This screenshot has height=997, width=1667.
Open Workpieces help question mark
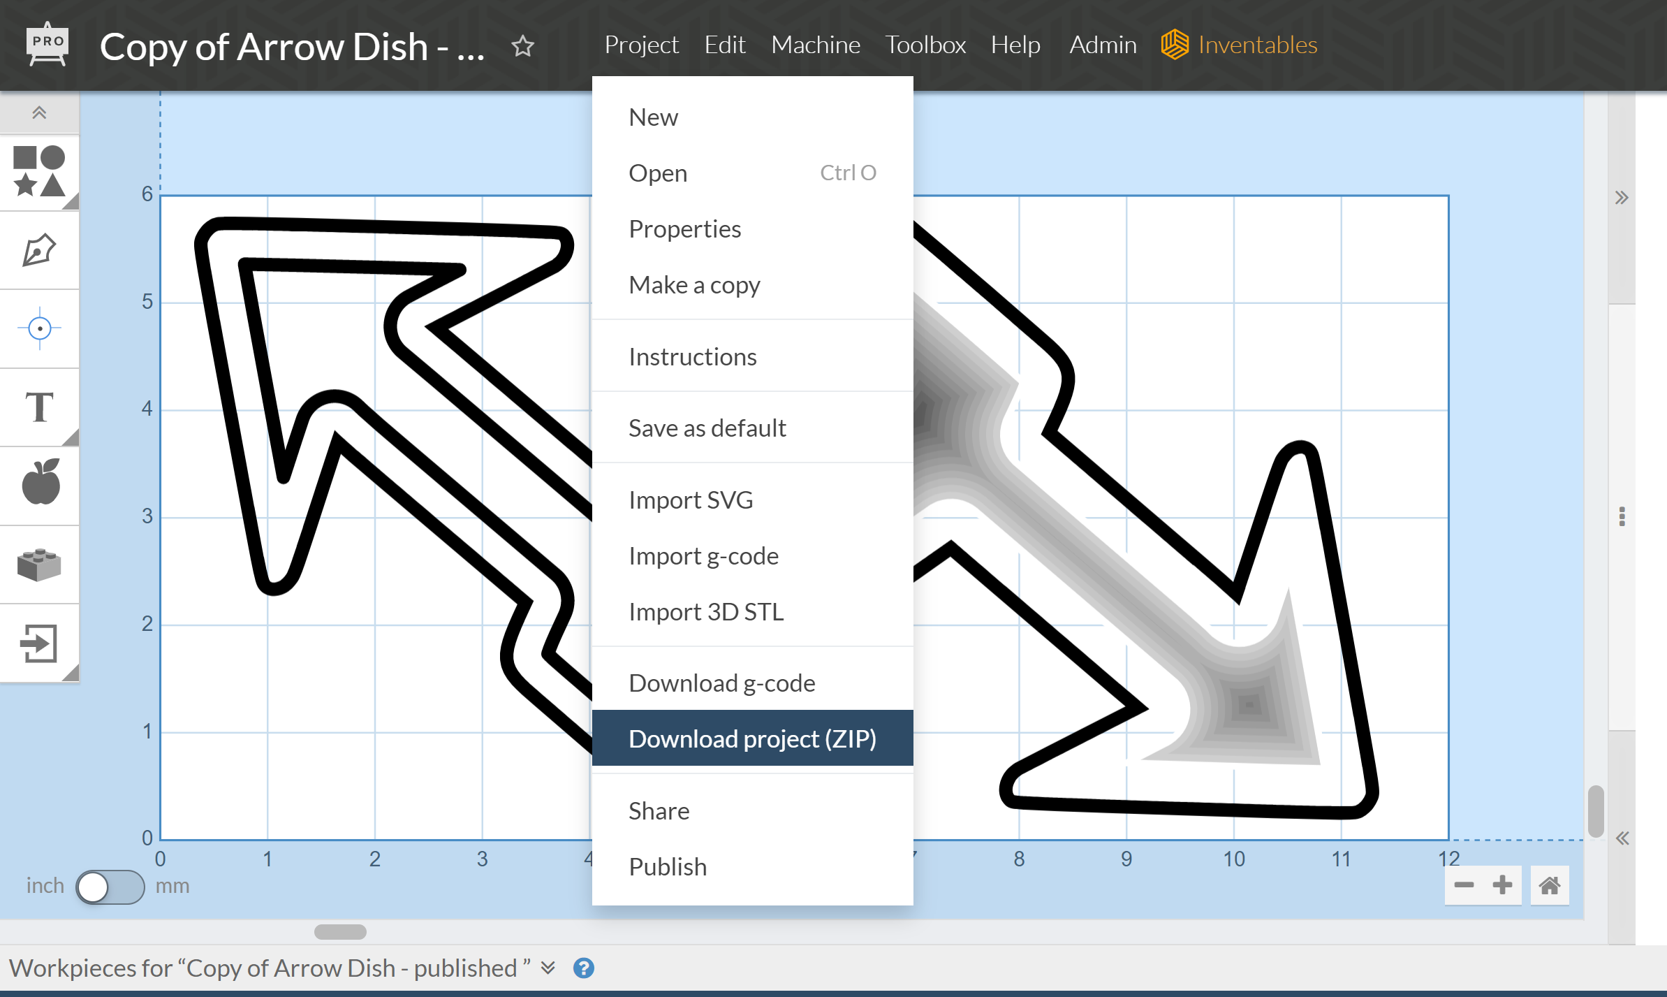coord(583,968)
